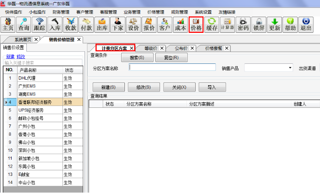Expand the 销售产品 dropdown list
320x193 pixels.
coord(290,68)
